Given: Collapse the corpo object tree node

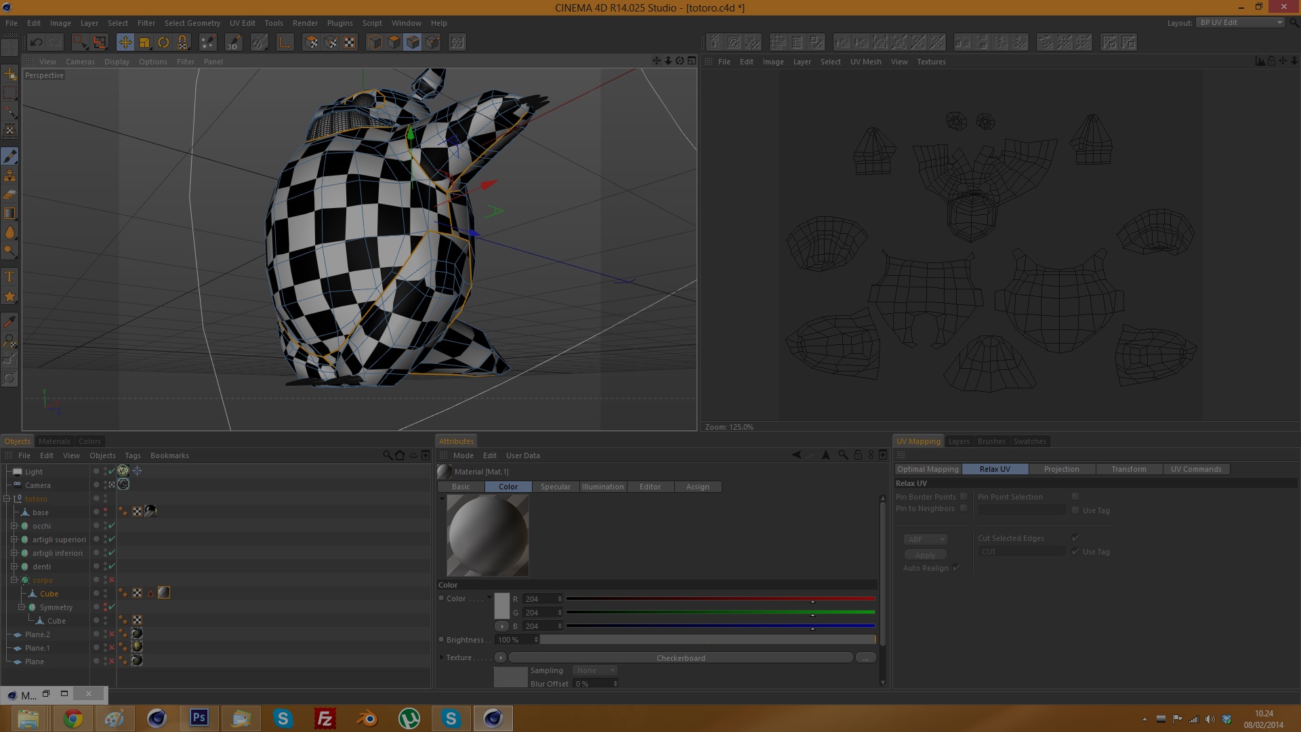Looking at the screenshot, I should coord(14,580).
